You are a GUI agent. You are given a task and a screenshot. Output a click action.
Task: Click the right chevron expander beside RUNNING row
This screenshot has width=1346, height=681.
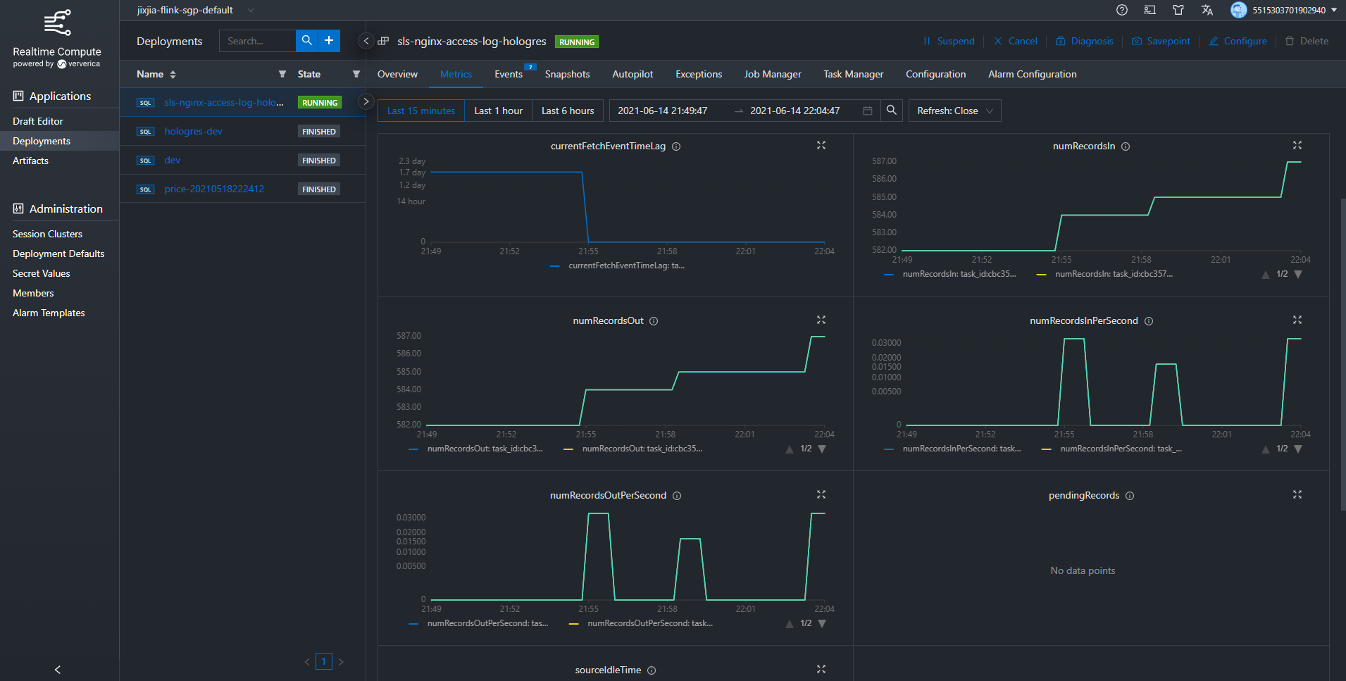366,101
